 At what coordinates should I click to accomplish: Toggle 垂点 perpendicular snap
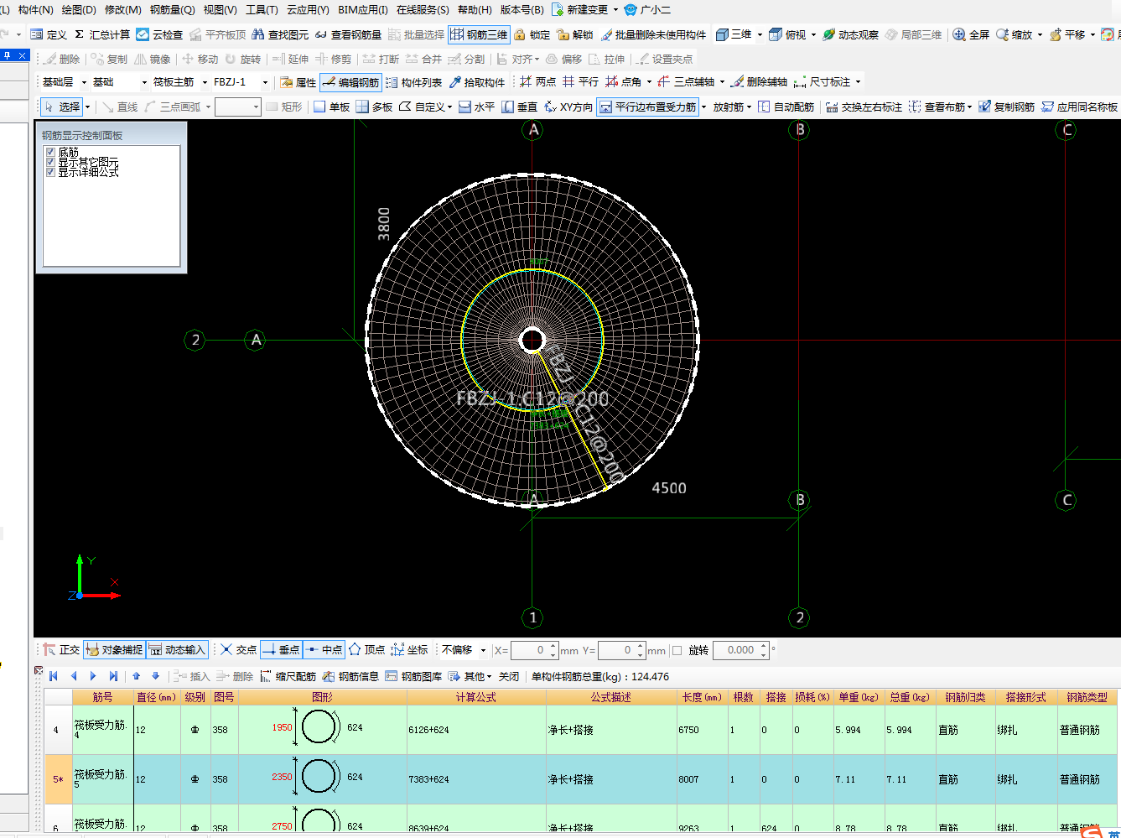coord(281,649)
